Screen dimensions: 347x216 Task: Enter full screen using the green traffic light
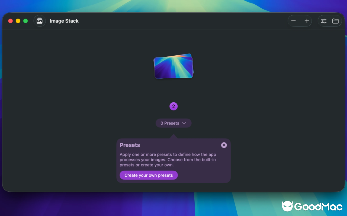(25, 21)
